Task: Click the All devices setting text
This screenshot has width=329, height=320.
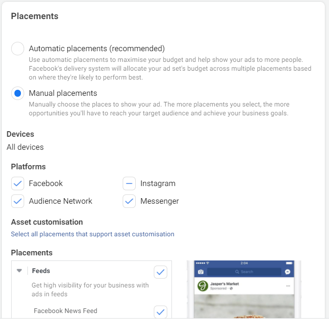Action: coord(25,147)
